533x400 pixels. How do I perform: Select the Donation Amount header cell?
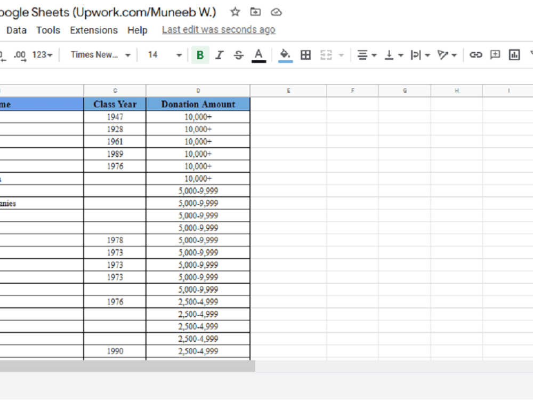198,104
